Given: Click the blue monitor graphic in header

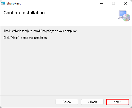Looking at the screenshot, I should click(x=123, y=14).
